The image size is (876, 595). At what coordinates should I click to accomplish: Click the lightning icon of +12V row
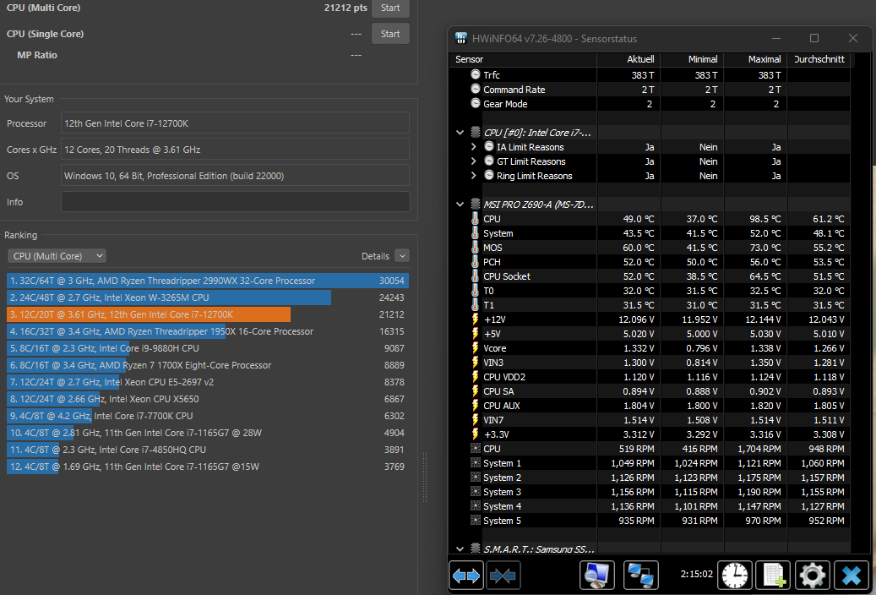tap(475, 319)
